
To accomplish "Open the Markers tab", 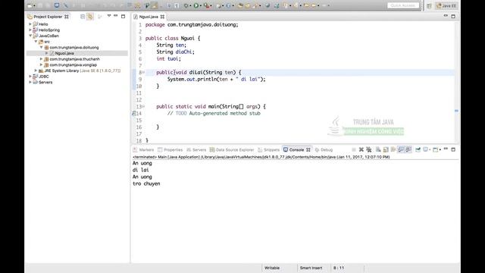I will click(143, 150).
